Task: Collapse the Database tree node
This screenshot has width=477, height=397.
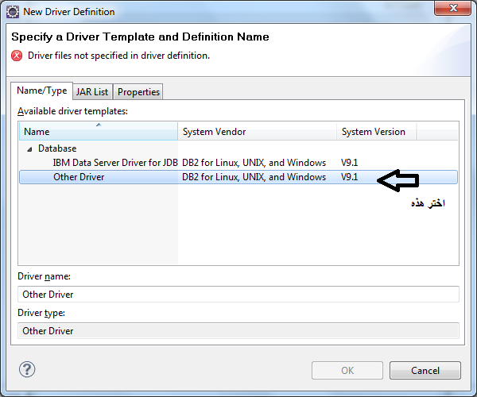Action: pos(29,149)
